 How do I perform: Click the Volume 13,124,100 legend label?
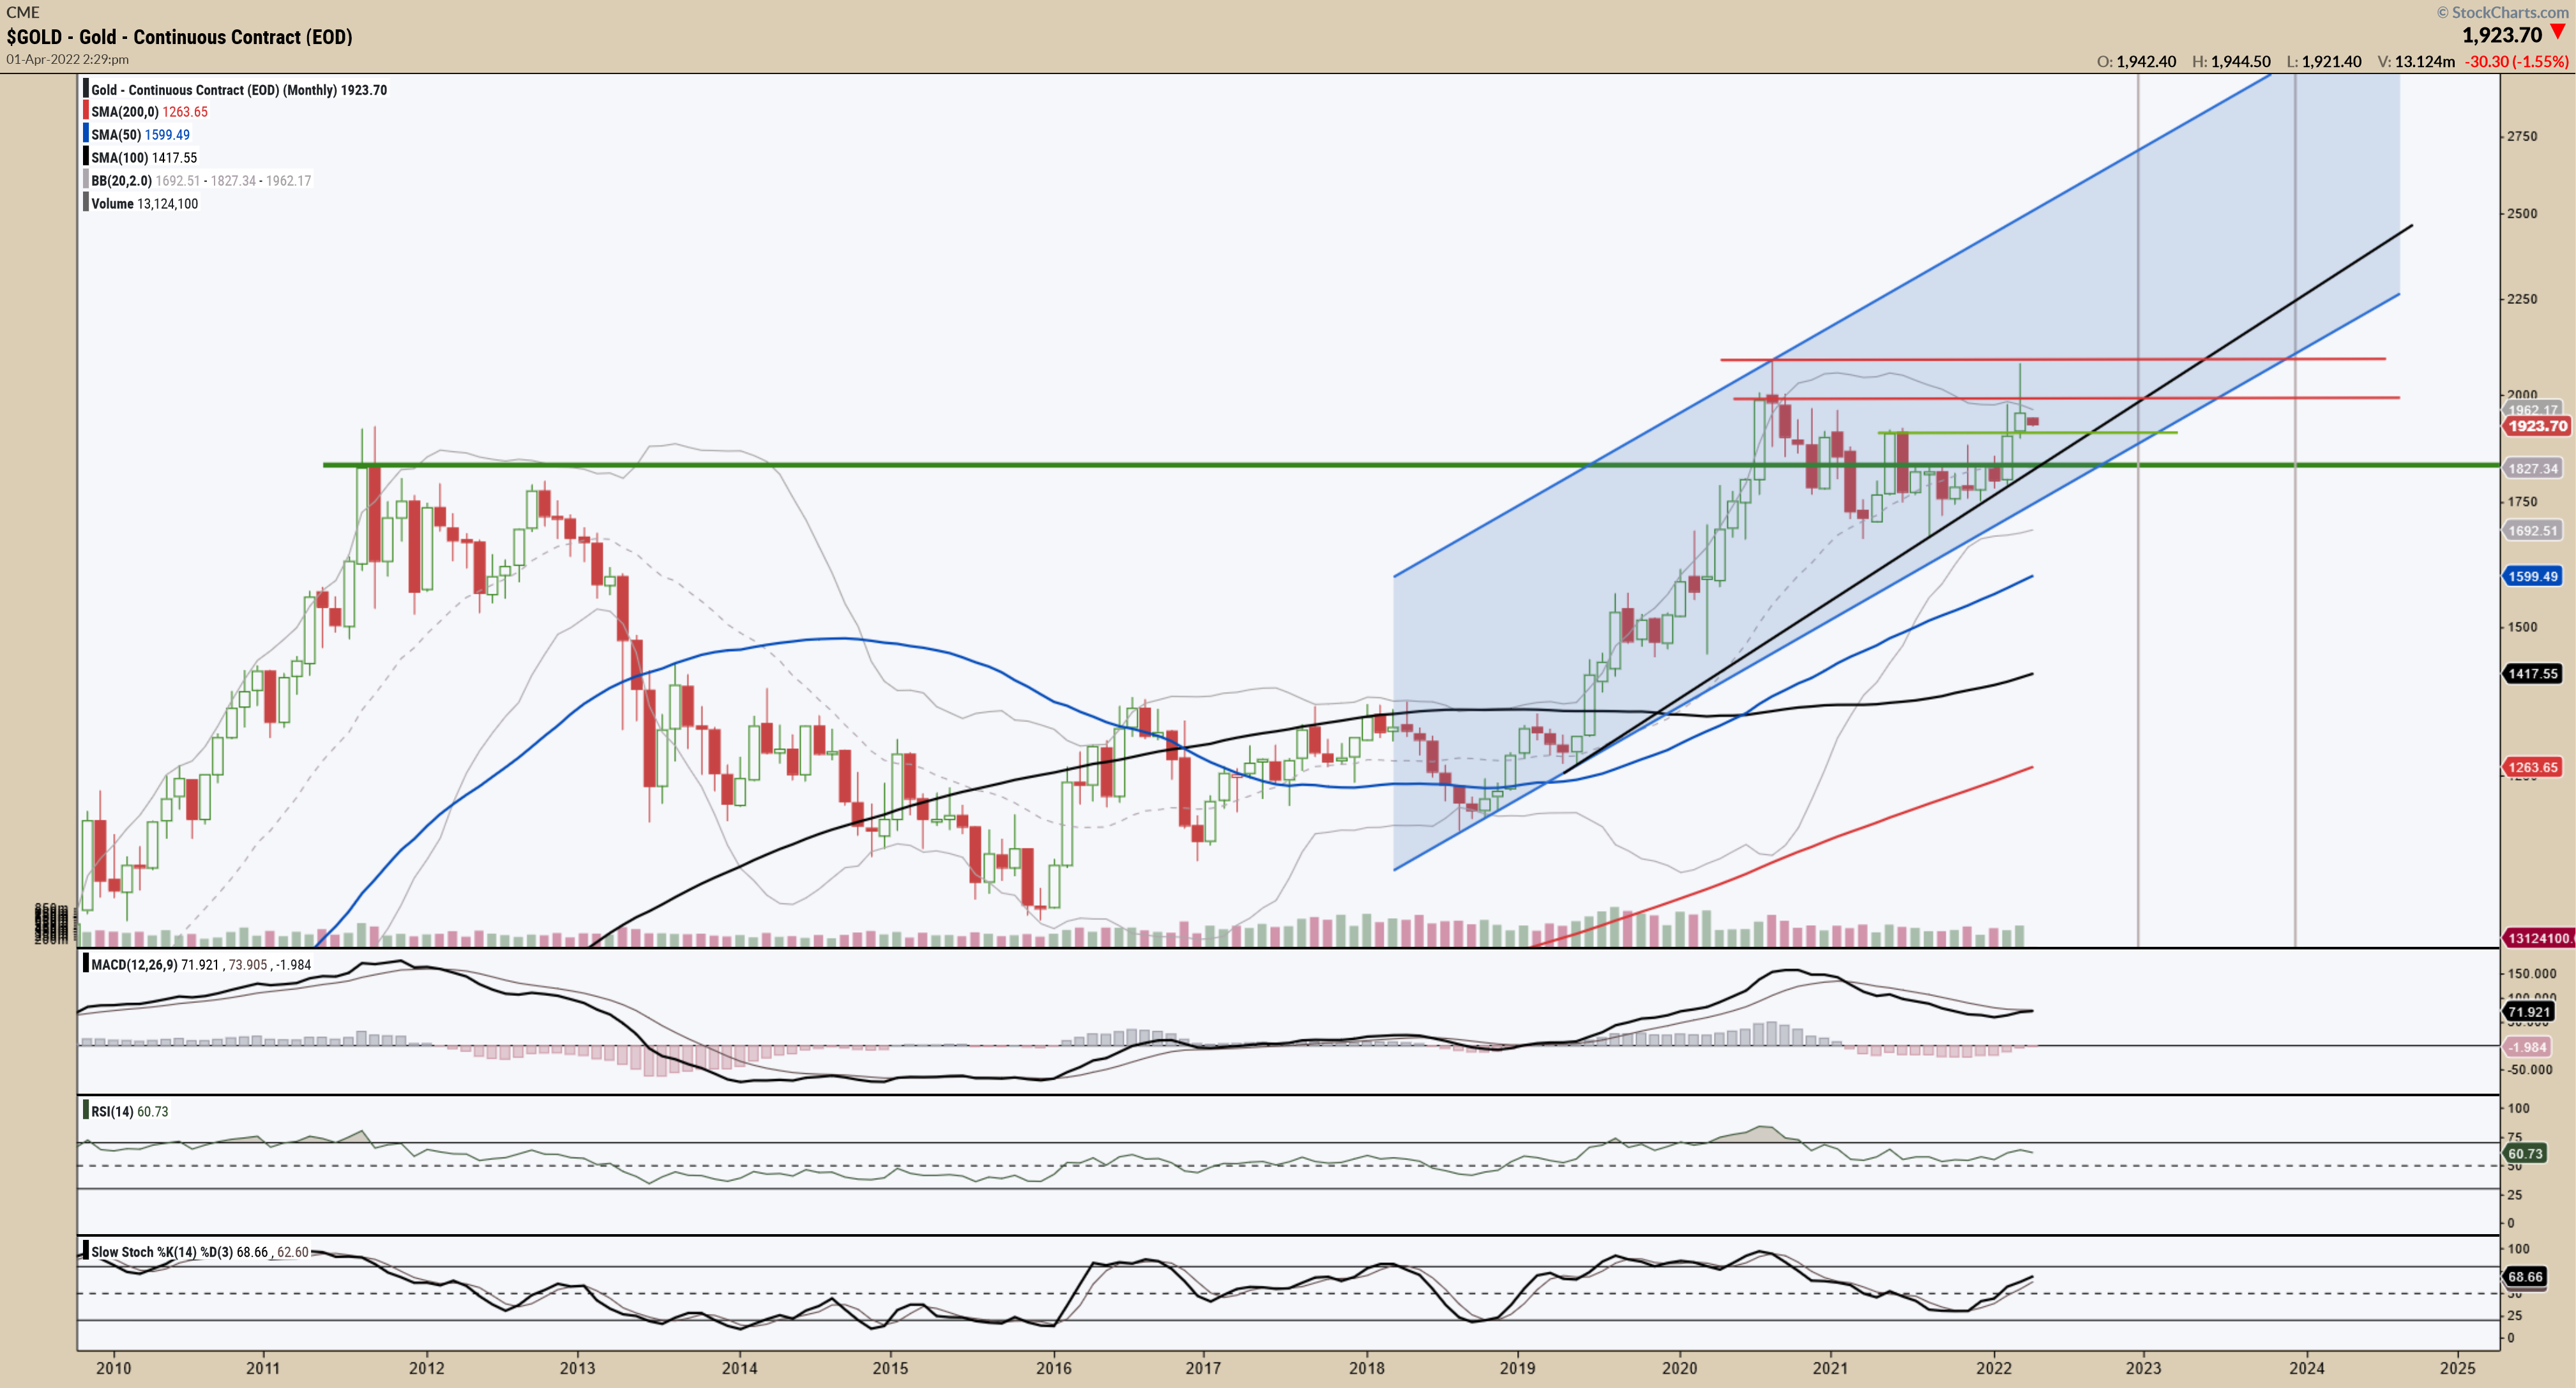pos(144,204)
